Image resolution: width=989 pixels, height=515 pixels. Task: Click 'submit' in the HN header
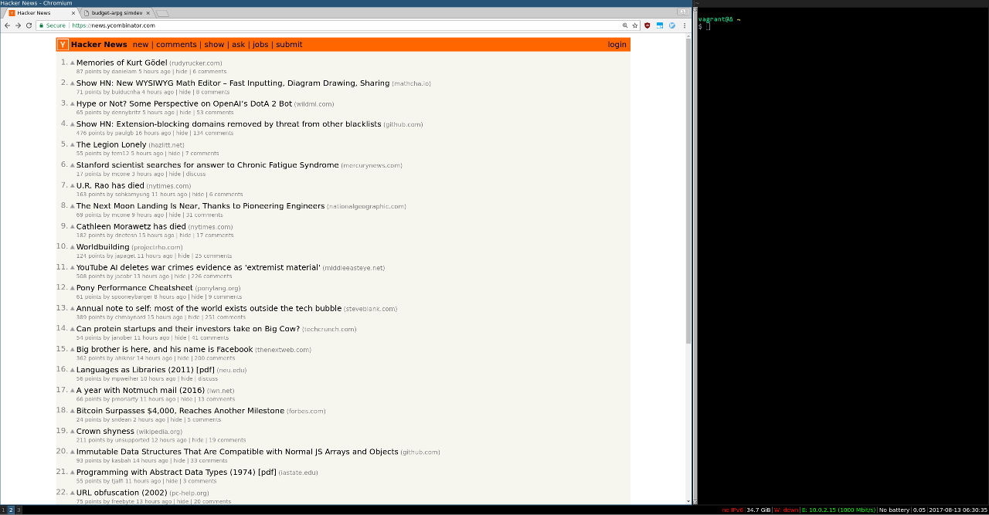coord(289,45)
